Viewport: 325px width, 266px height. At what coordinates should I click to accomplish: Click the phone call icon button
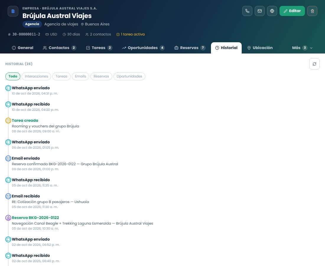coord(247,11)
